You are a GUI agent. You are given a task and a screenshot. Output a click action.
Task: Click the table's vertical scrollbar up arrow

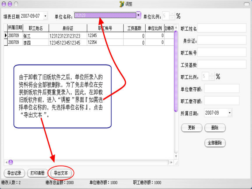pos(176,27)
